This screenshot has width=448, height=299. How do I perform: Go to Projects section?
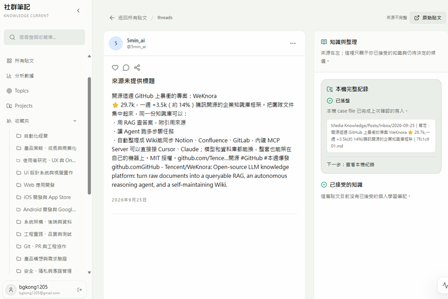click(23, 106)
